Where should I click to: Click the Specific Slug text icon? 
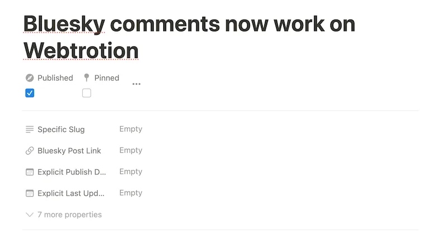coord(30,130)
